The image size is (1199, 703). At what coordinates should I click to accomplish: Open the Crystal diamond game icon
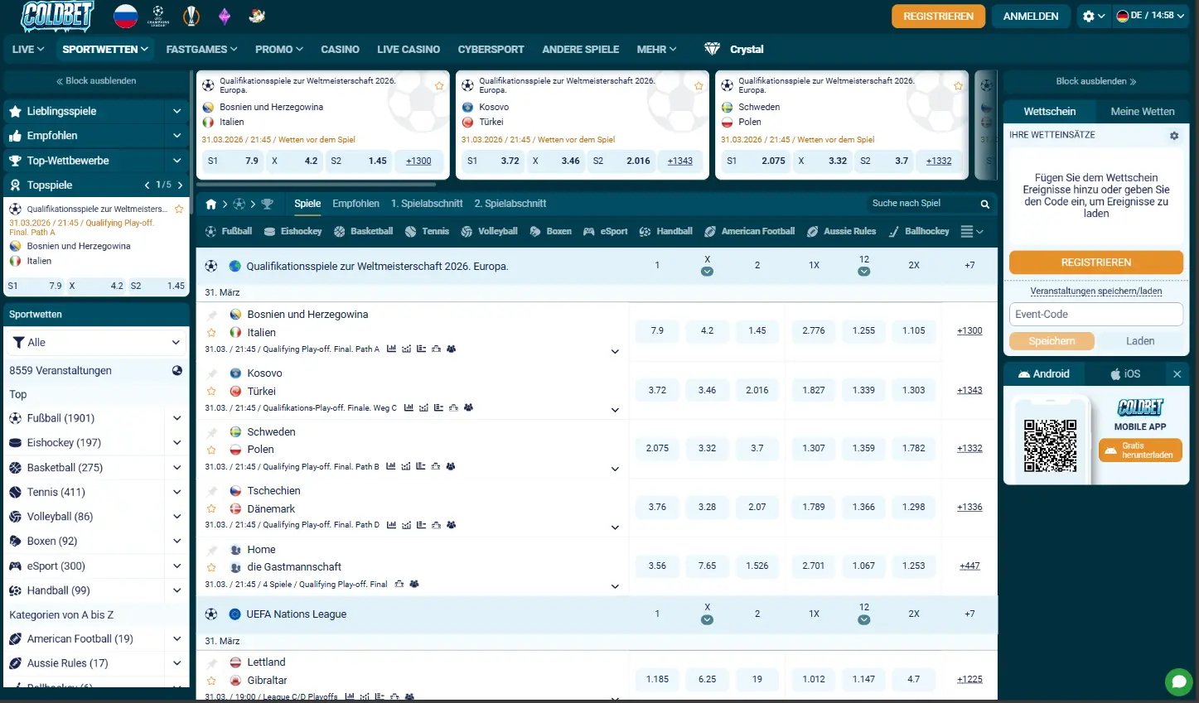pyautogui.click(x=710, y=49)
